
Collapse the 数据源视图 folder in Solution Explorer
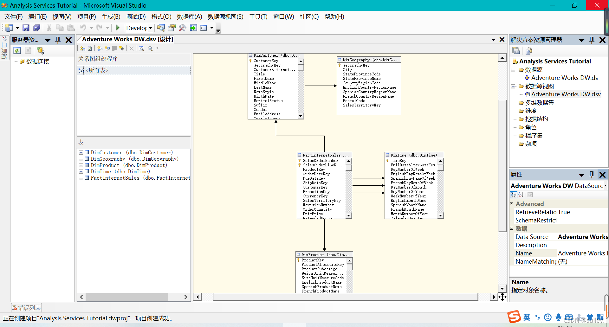coord(513,86)
